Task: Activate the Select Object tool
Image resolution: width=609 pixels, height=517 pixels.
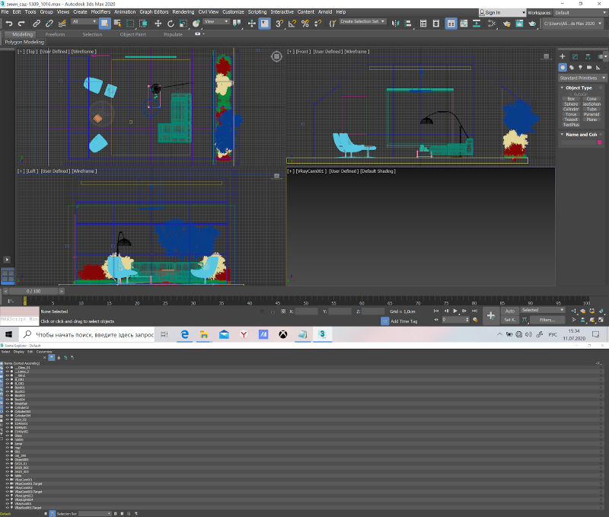Action: coord(104,24)
